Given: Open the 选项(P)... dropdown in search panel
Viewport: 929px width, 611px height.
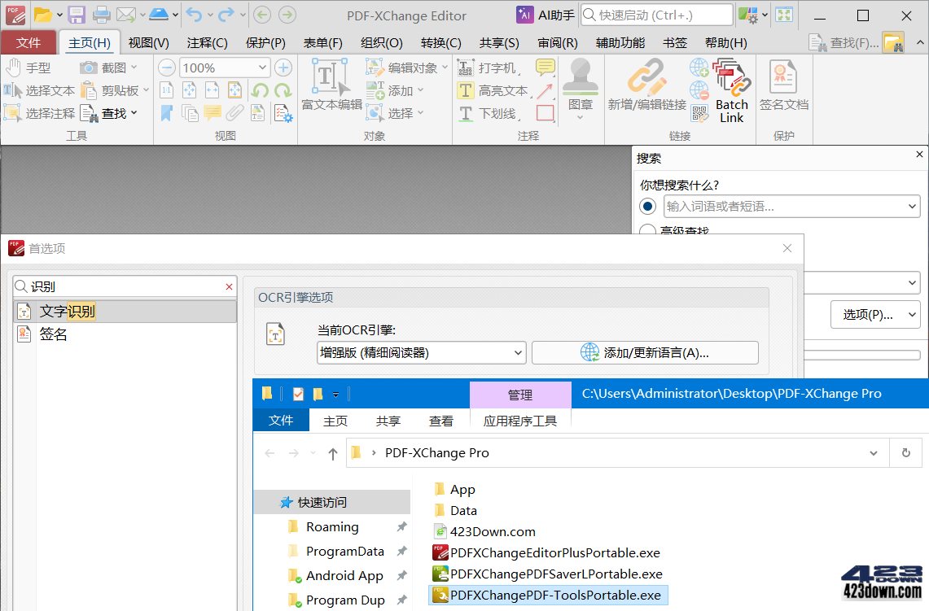Looking at the screenshot, I should point(875,314).
